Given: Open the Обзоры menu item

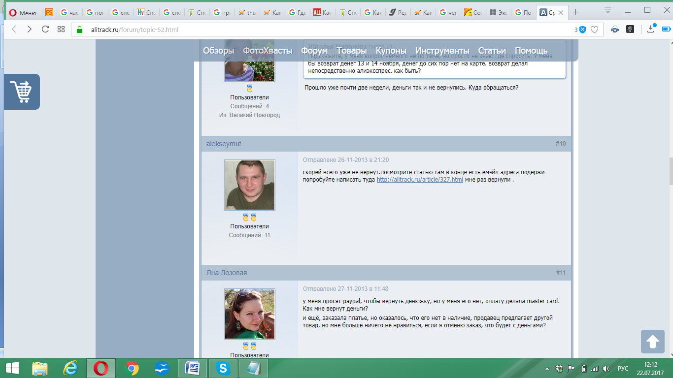Looking at the screenshot, I should (x=218, y=51).
